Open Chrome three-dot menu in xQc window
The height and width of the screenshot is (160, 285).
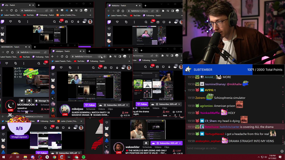[90, 10]
